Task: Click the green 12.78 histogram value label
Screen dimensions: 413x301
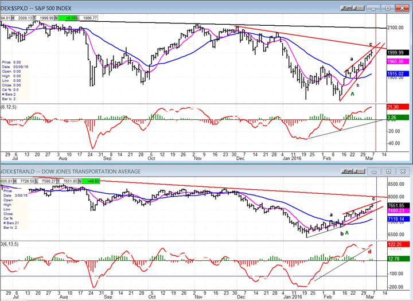Action: tap(399, 259)
